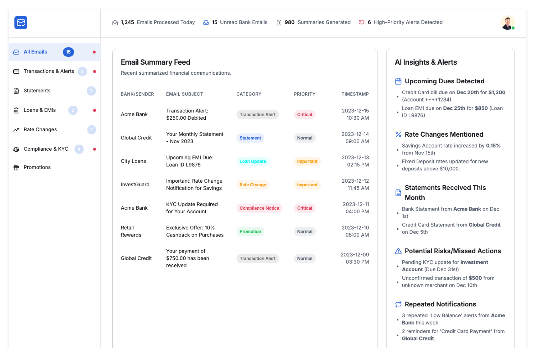Go to Loans & EMIs category
This screenshot has width=535, height=348.
[x=40, y=110]
